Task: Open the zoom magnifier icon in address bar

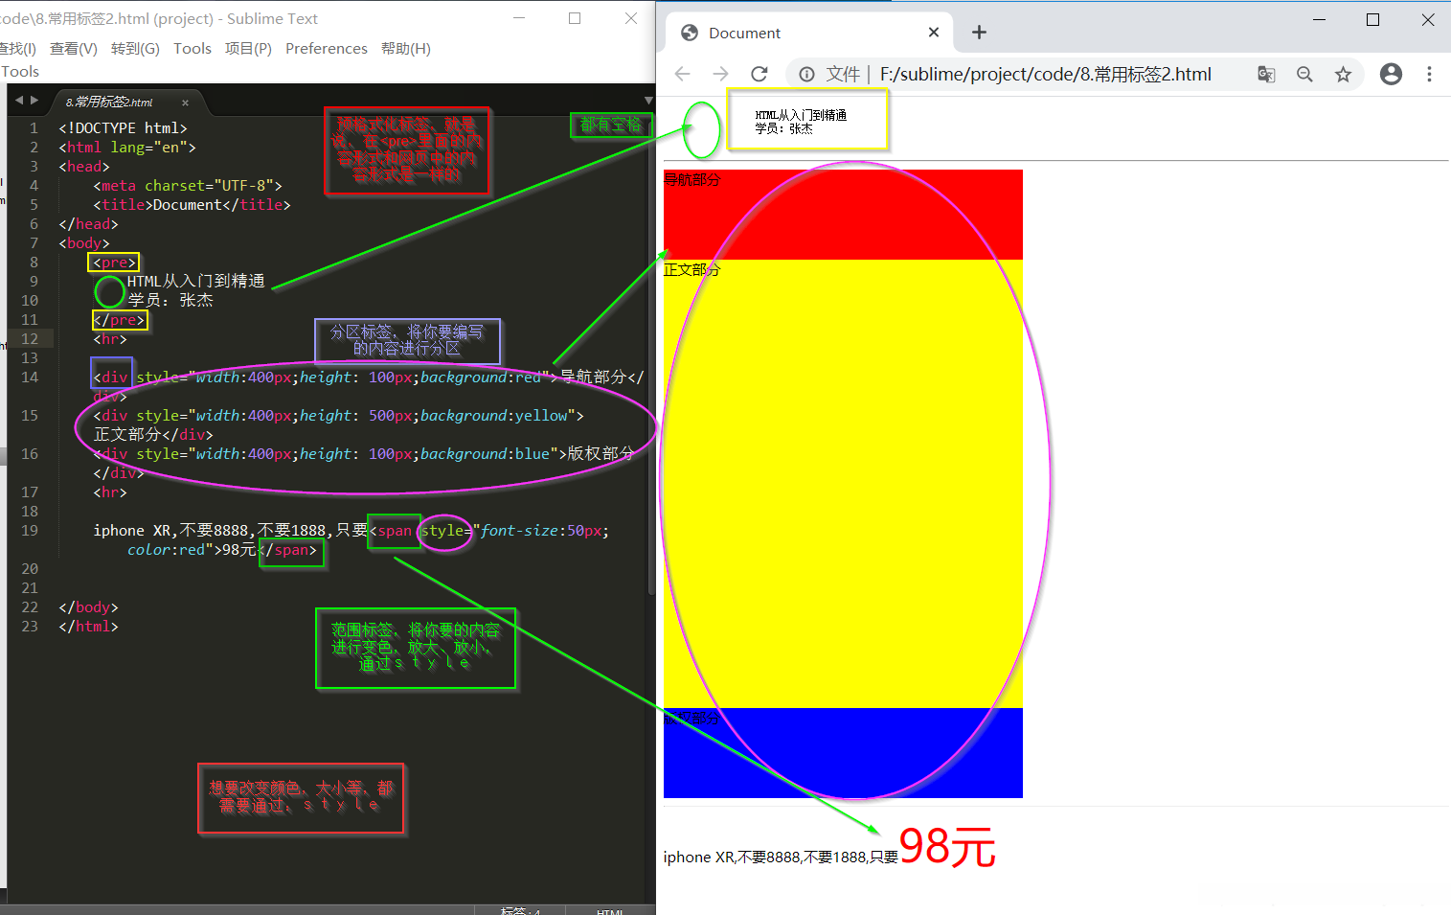Action: 1304,74
